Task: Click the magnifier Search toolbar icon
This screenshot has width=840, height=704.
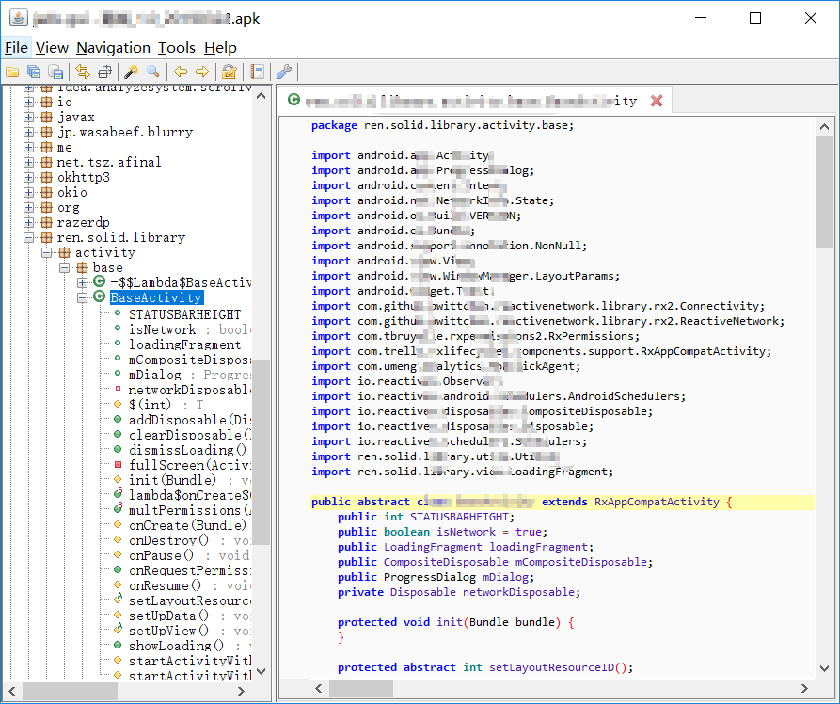Action: (x=152, y=72)
